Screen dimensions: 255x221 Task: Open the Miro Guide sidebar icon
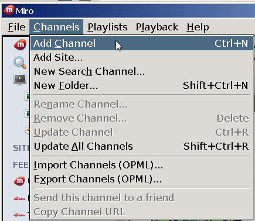point(20,44)
